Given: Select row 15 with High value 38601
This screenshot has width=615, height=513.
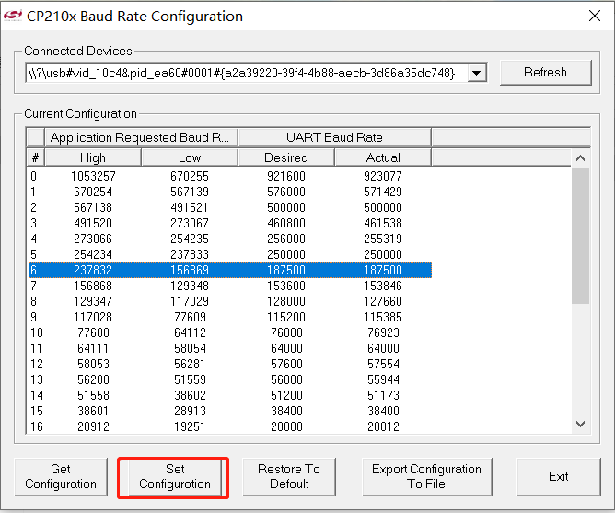Looking at the screenshot, I should tap(230, 412).
